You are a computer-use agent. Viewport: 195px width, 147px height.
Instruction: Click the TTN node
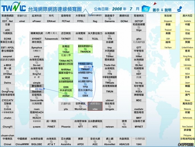(110, 71)
